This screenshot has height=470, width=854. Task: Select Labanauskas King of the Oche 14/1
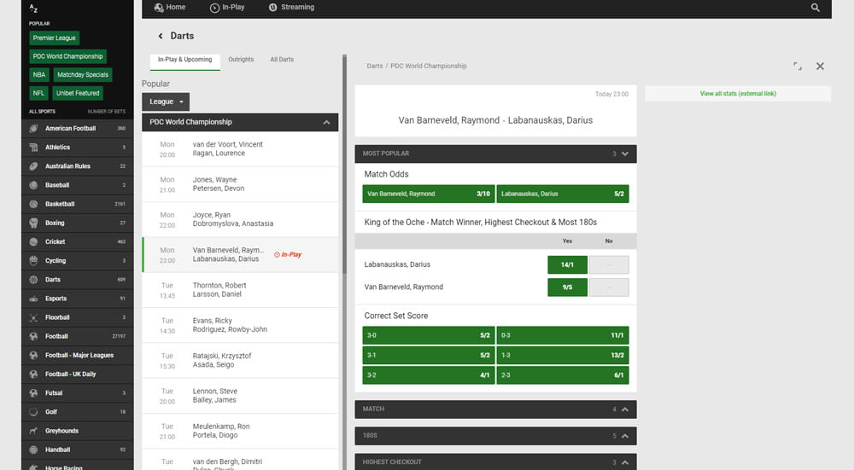coord(567,265)
